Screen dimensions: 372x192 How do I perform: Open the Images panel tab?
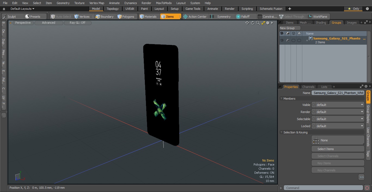pyautogui.click(x=352, y=23)
